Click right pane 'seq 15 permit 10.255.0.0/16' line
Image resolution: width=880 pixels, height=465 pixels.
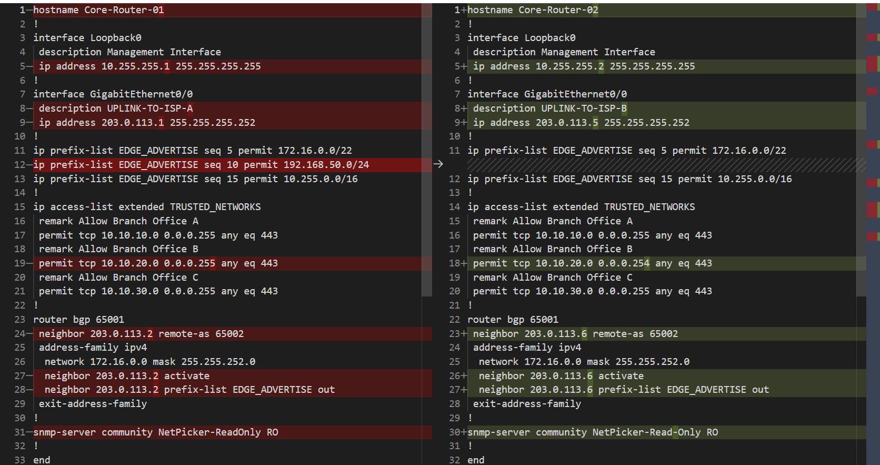click(x=629, y=179)
